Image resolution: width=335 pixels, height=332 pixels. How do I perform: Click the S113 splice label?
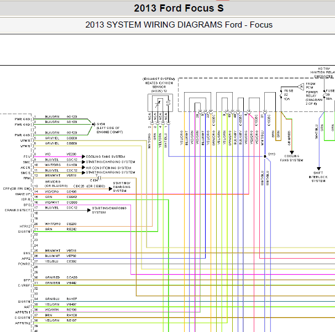coord(271,154)
